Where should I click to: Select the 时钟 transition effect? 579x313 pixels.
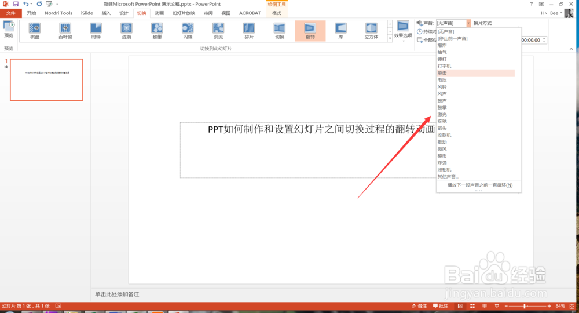pyautogui.click(x=96, y=31)
